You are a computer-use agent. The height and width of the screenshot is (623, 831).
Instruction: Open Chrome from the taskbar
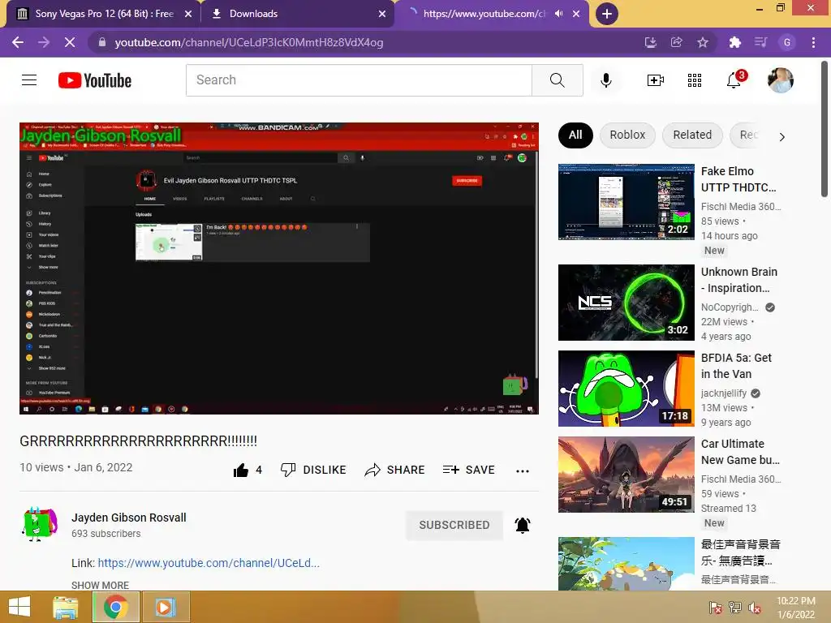pos(115,607)
